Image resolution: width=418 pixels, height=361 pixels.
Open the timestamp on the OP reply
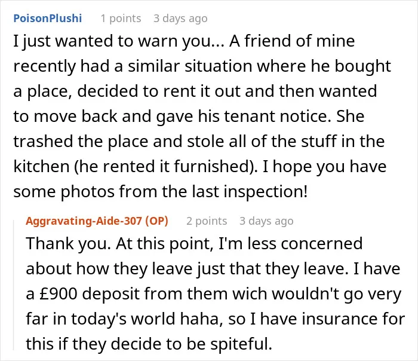(x=266, y=221)
